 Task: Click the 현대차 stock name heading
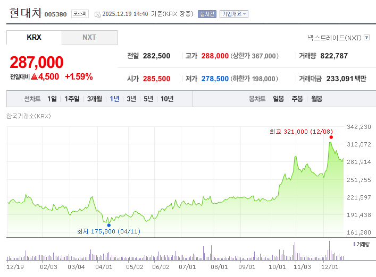[26, 13]
